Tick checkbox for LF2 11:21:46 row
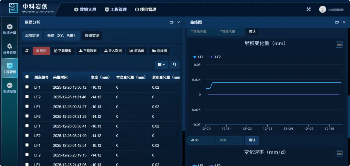 coord(27,96)
